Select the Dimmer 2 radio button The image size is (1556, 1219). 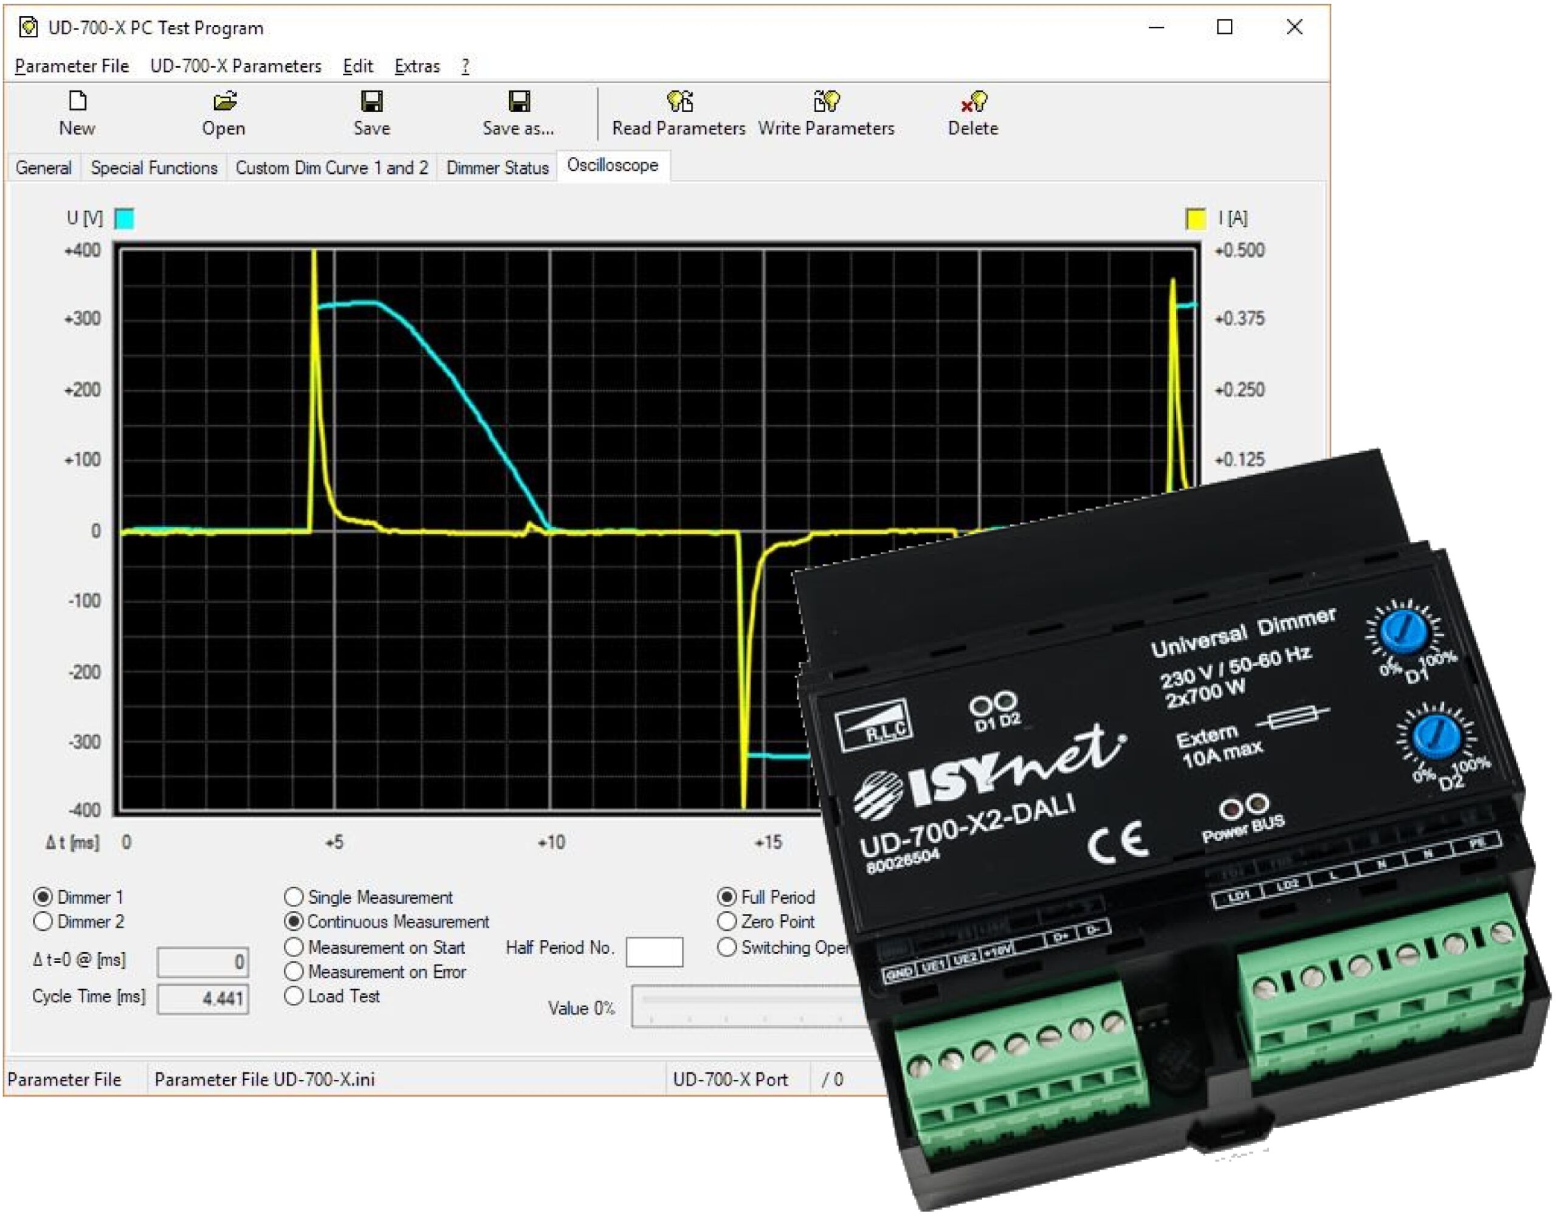tap(43, 921)
